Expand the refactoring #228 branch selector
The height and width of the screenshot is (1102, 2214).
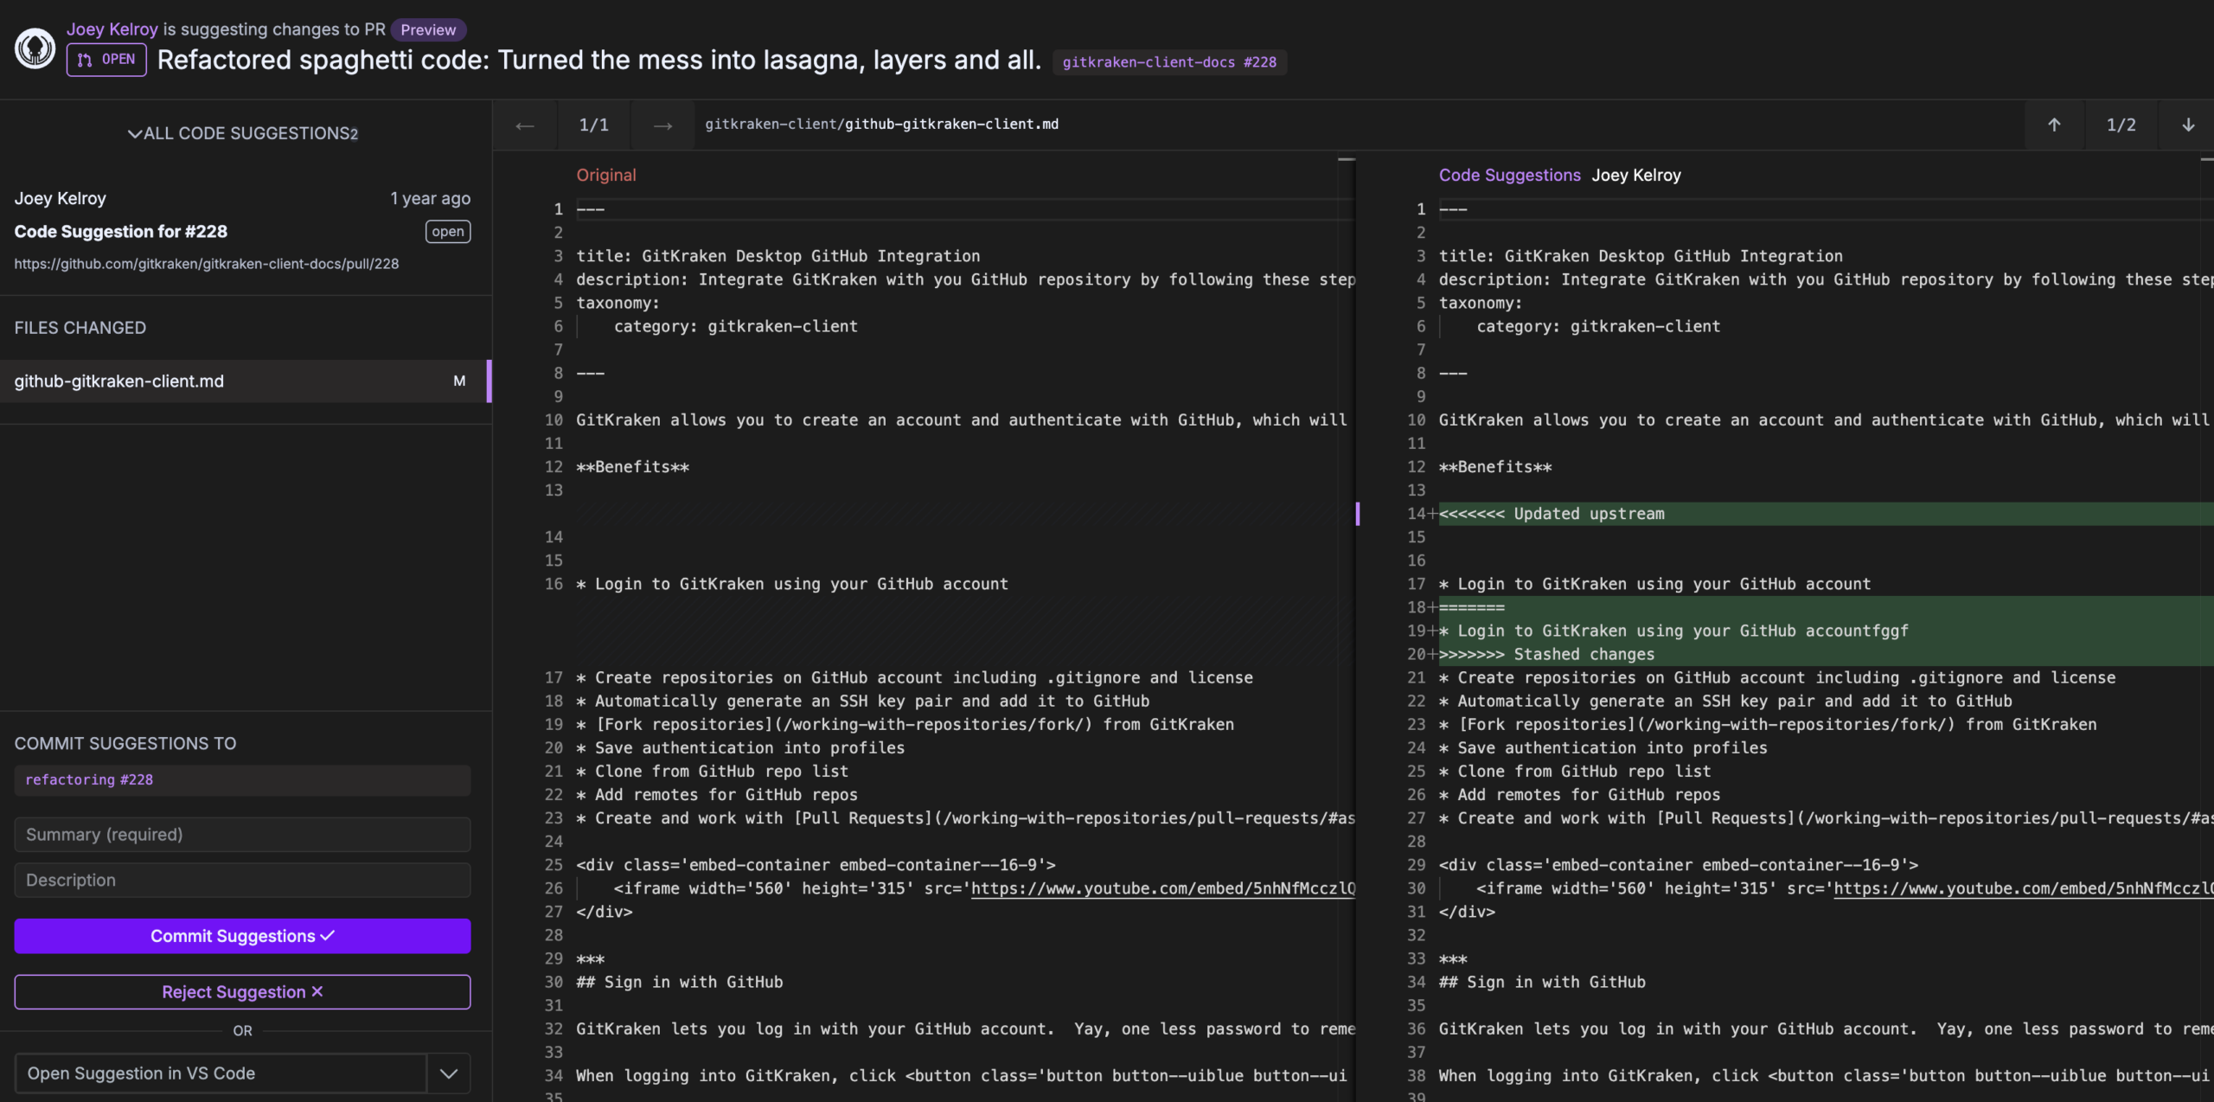pos(242,779)
